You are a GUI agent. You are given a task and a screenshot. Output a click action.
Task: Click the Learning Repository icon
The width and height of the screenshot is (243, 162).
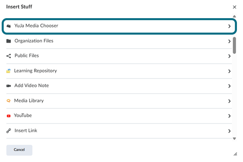pyautogui.click(x=8, y=71)
